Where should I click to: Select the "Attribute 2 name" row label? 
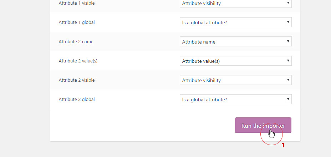(x=76, y=41)
